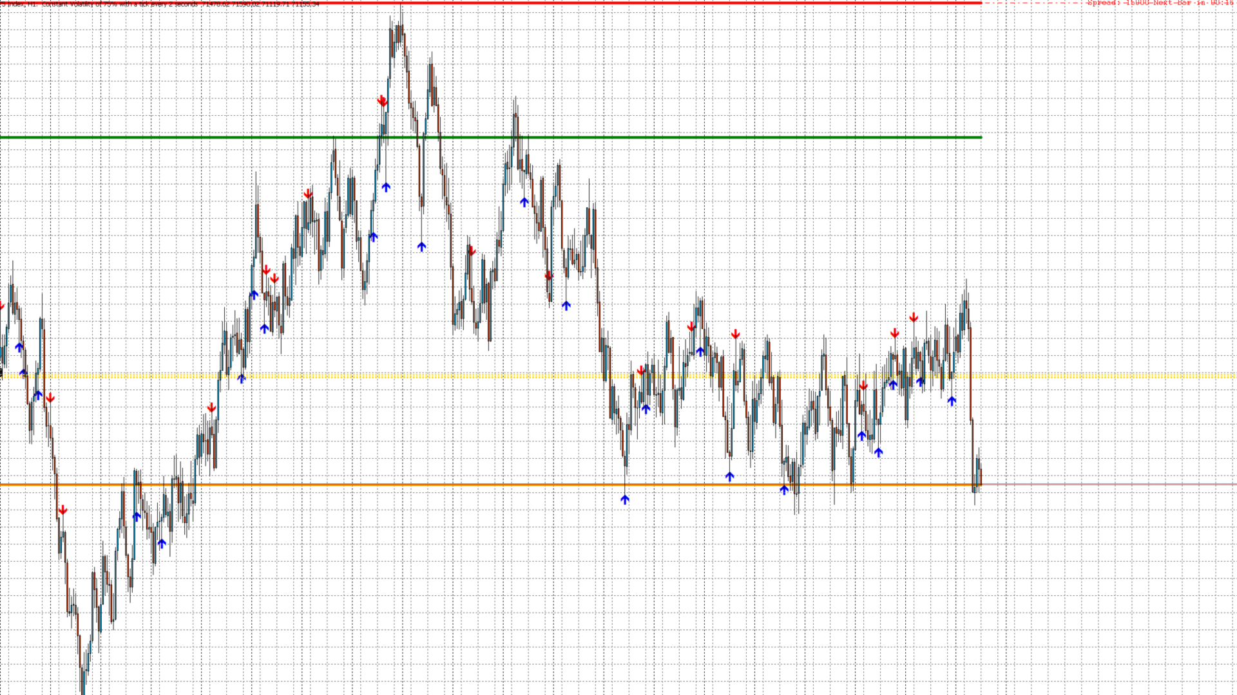Click the last candlestick at chart's right edge
This screenshot has height=695, width=1237.
[x=980, y=476]
